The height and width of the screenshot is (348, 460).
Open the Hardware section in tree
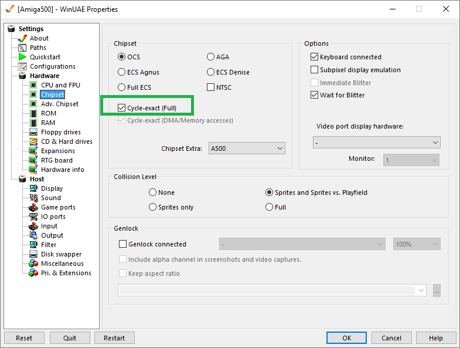click(x=45, y=76)
